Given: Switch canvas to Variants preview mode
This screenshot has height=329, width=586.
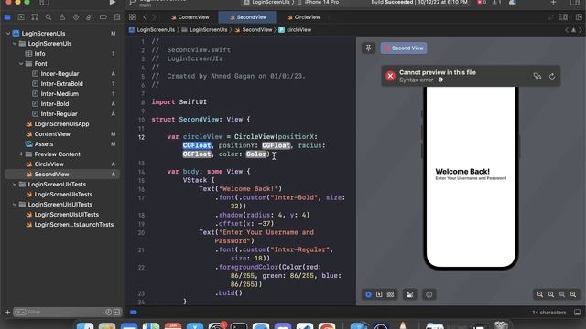Looking at the screenshot, I should (x=391, y=294).
